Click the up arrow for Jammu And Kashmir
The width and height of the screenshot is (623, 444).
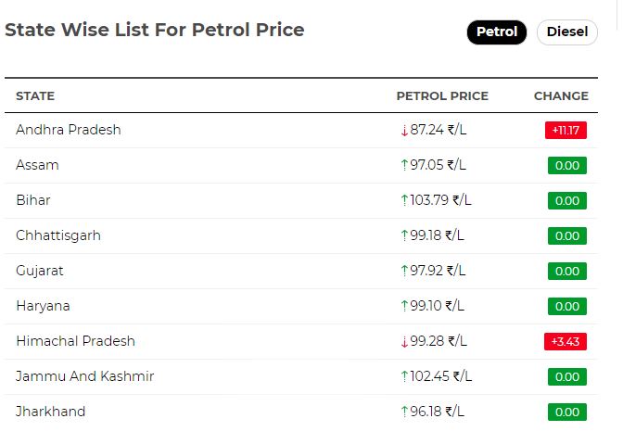[404, 376]
